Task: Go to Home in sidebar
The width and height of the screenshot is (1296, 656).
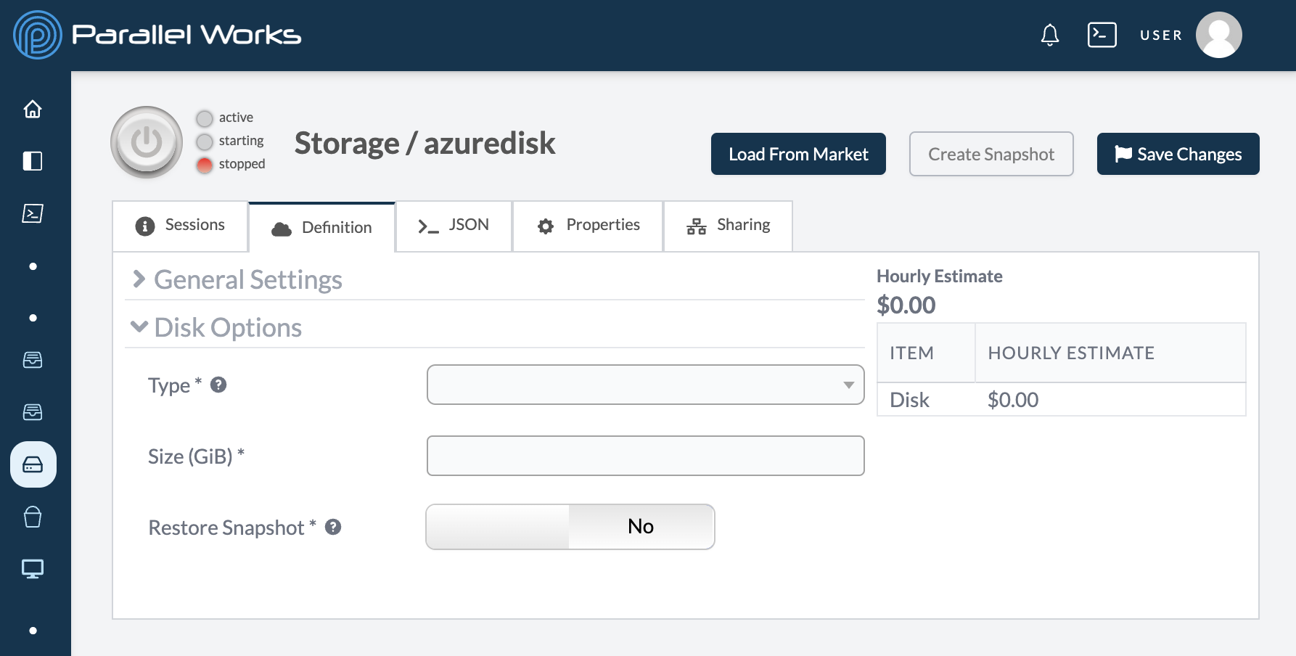Action: (x=33, y=109)
